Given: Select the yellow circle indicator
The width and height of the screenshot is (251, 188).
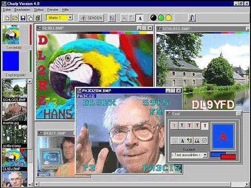Looking at the screenshot, I should (169, 18).
